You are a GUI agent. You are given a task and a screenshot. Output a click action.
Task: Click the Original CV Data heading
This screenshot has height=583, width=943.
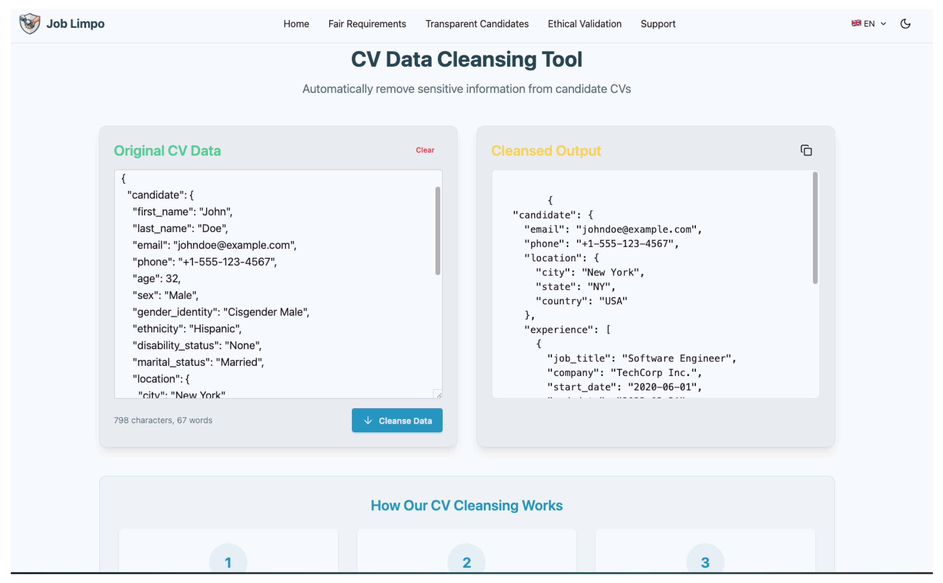167,150
